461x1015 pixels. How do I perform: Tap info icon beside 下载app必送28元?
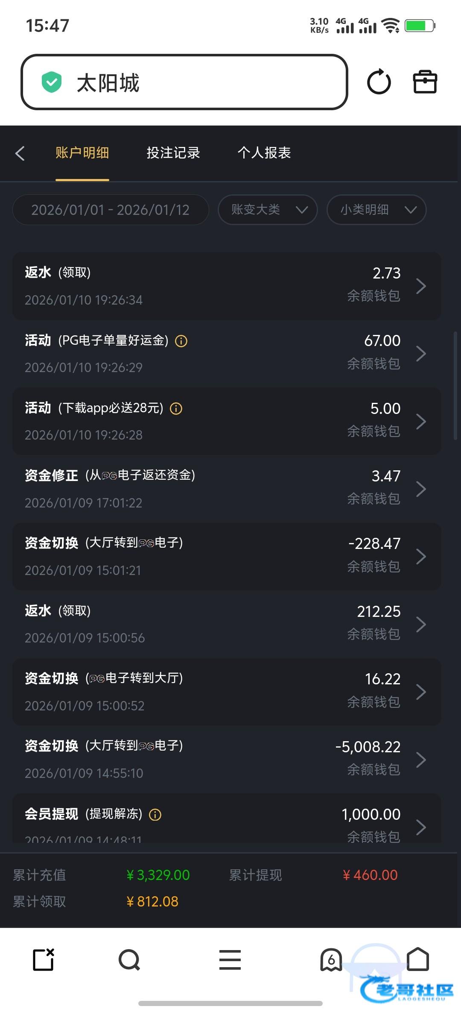pyautogui.click(x=176, y=409)
